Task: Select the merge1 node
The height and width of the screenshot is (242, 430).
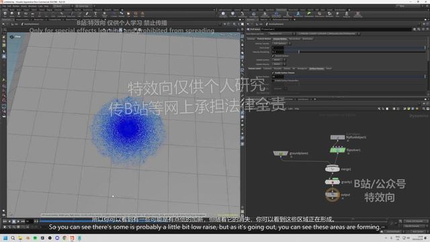Action: (332, 169)
